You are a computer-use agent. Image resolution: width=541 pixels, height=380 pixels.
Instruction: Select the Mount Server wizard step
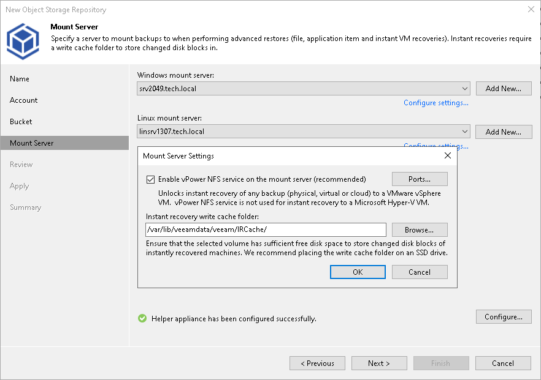click(x=64, y=143)
